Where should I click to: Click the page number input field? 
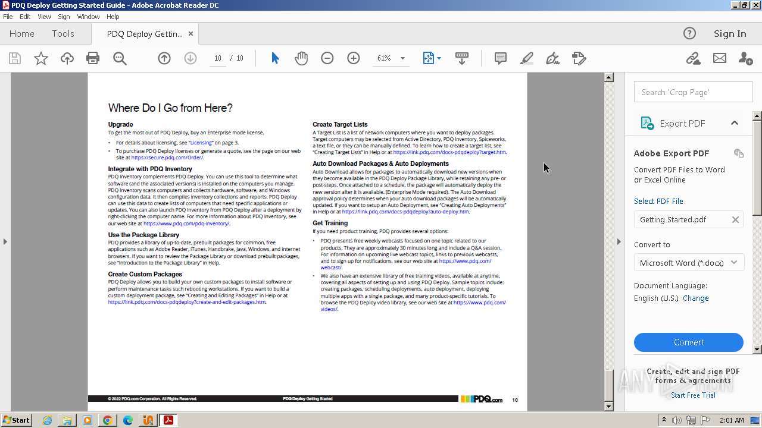(x=217, y=58)
